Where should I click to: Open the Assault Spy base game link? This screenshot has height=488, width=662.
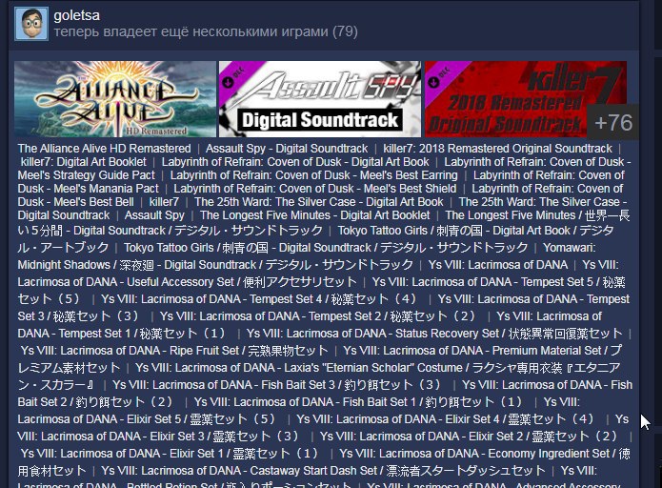pyautogui.click(x=154, y=215)
